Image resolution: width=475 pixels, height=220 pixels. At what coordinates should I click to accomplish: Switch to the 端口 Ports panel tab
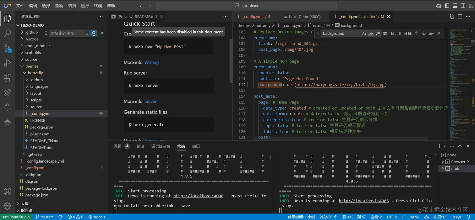(196, 146)
